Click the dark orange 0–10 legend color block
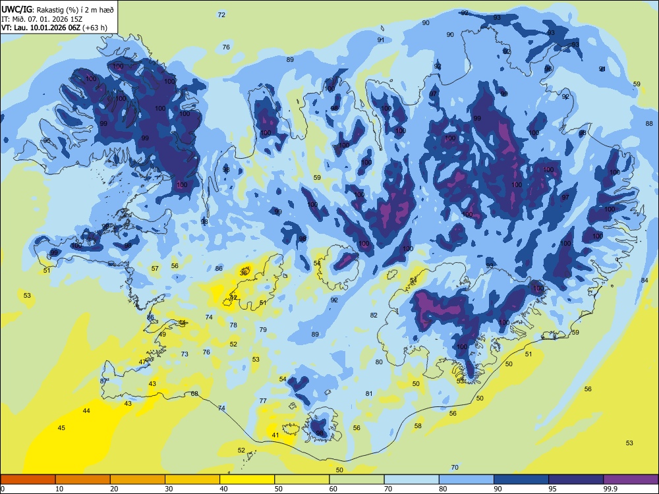 [x=28, y=480]
